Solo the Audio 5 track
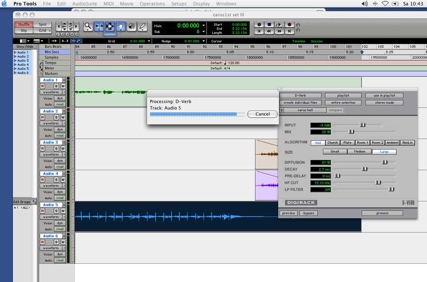This screenshot has width=427, height=282. (56, 211)
